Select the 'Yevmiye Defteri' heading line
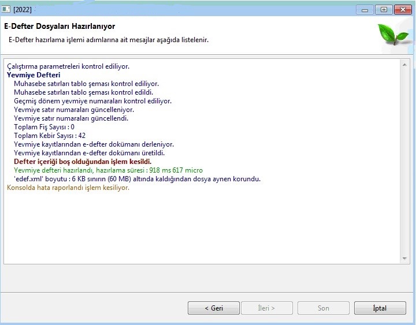The height and width of the screenshot is (325, 416). (34, 75)
